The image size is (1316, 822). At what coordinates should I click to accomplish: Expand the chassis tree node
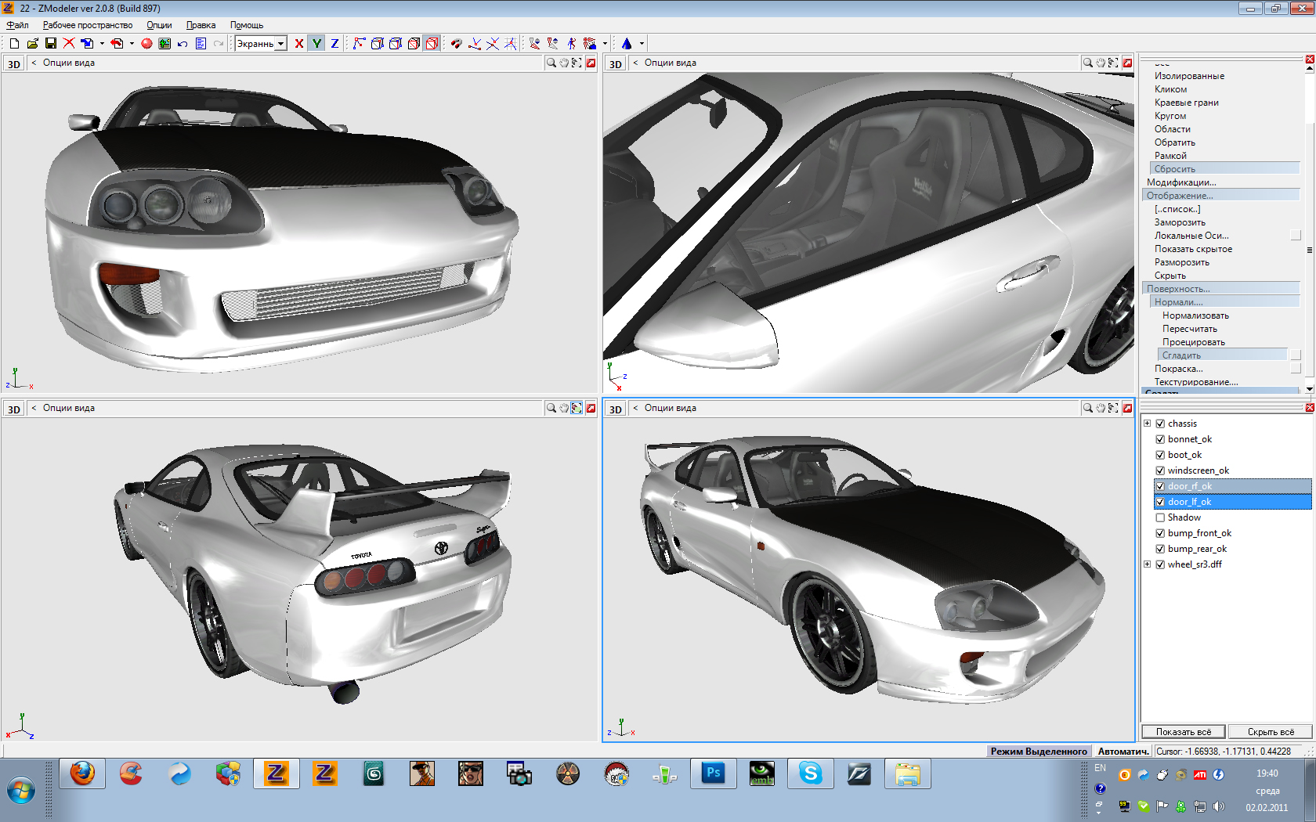[x=1148, y=424]
